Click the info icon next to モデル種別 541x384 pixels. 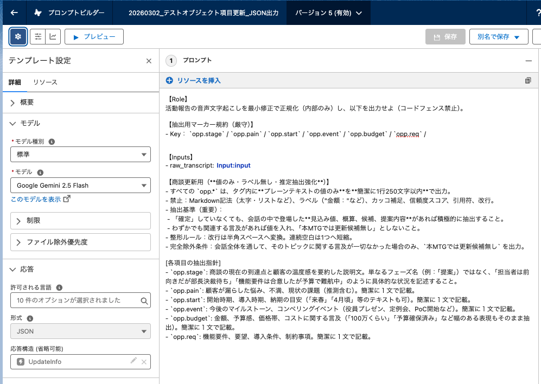[52, 142]
